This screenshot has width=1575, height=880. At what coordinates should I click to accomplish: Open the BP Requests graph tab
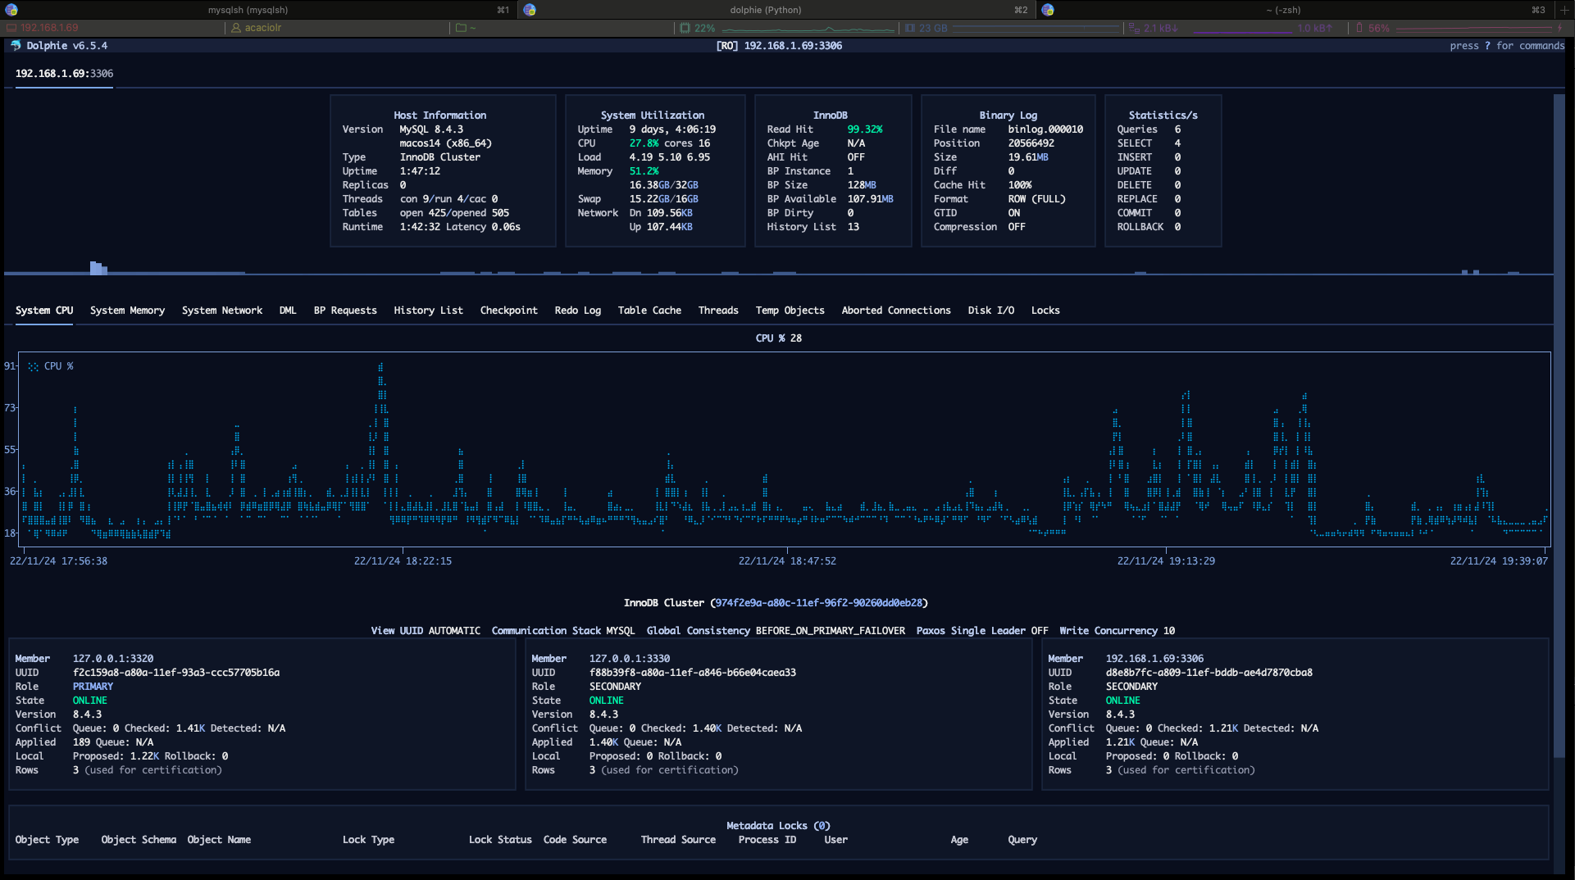pyautogui.click(x=345, y=311)
